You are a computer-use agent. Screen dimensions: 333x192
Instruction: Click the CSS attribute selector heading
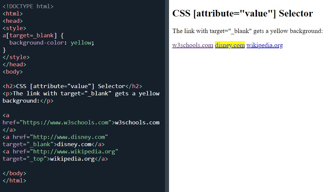click(x=242, y=13)
